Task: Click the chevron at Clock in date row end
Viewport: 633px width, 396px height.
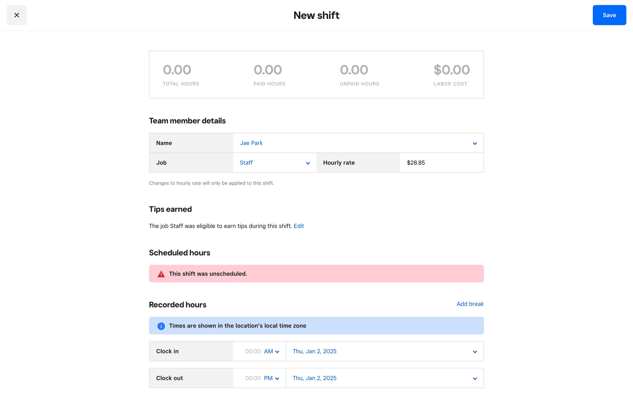Action: click(475, 352)
